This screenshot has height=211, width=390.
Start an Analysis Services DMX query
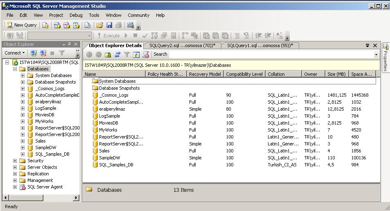tap(67, 25)
